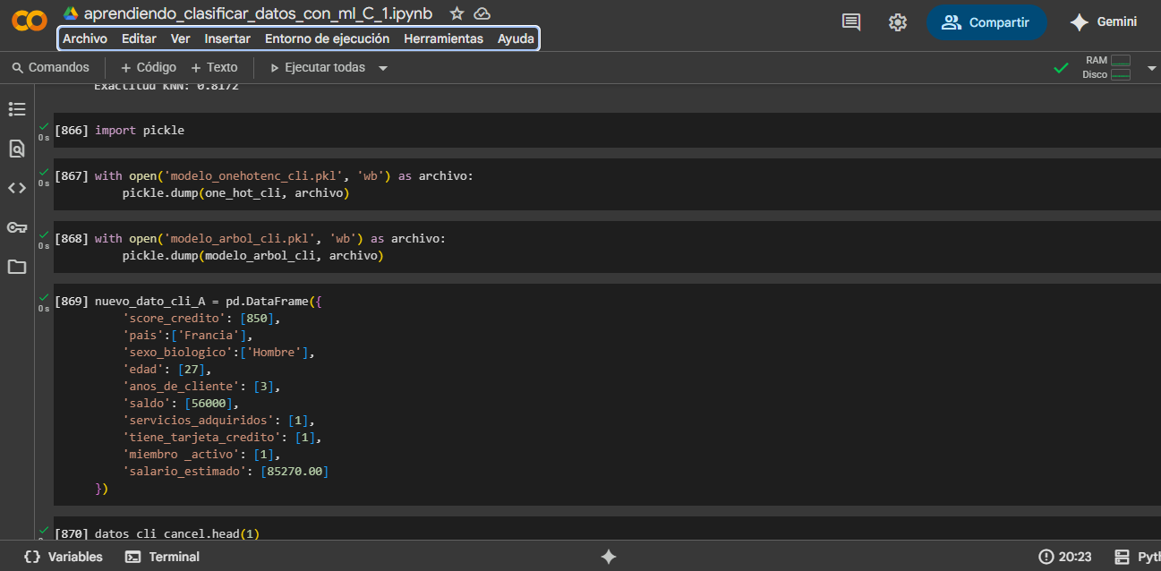Expand the Ejecutar todas dropdown arrow

point(383,68)
